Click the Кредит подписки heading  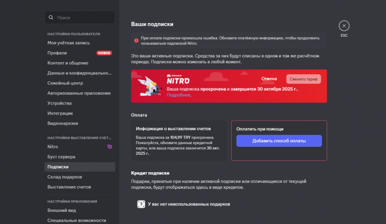click(150, 173)
